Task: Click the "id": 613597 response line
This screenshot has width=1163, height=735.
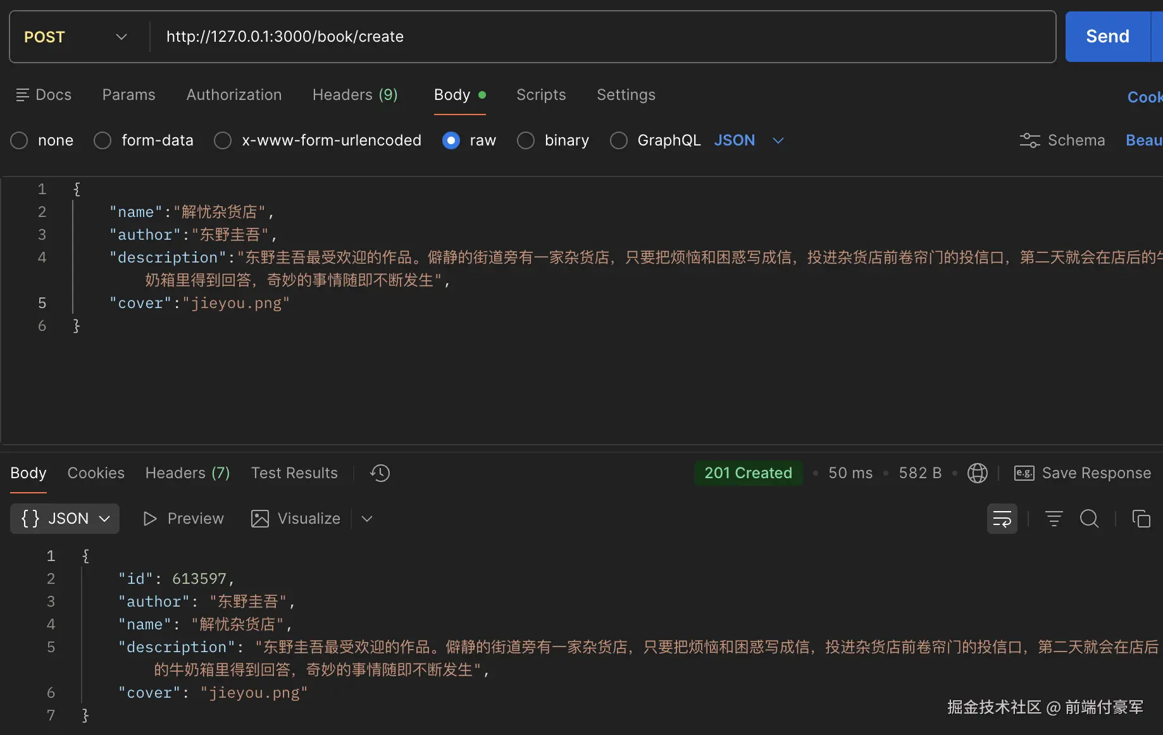Action: click(176, 579)
